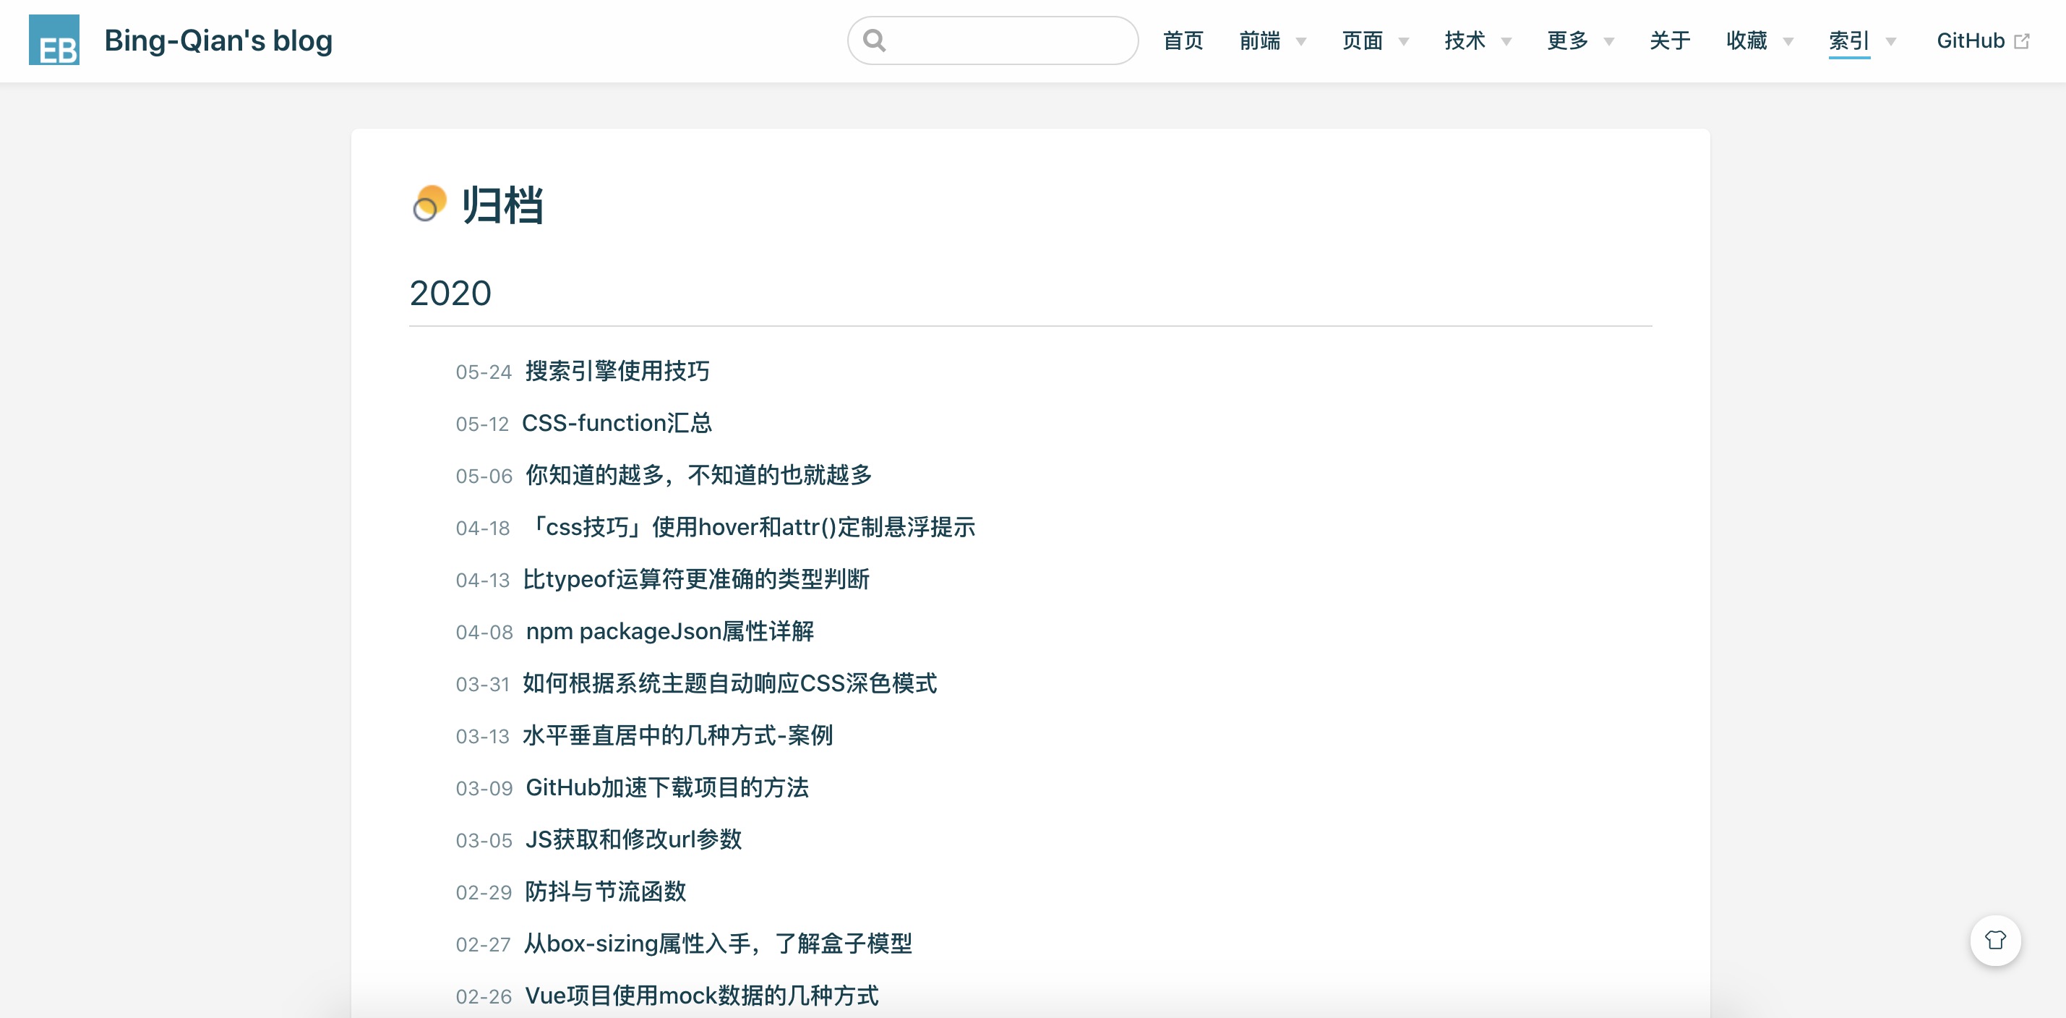Click the GitHub external link icon

2022,41
